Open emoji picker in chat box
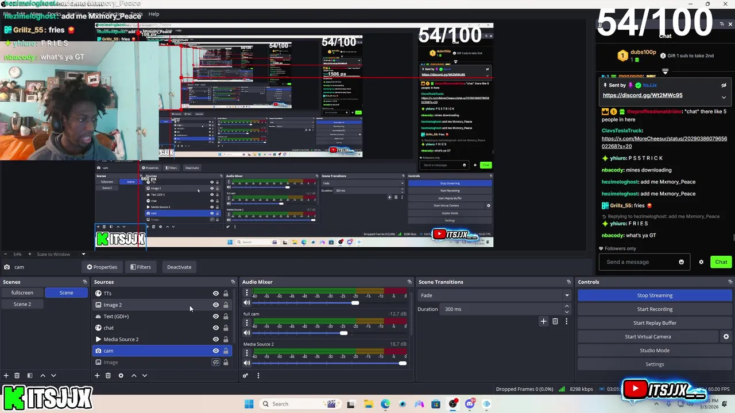The height and width of the screenshot is (413, 735). [x=682, y=262]
